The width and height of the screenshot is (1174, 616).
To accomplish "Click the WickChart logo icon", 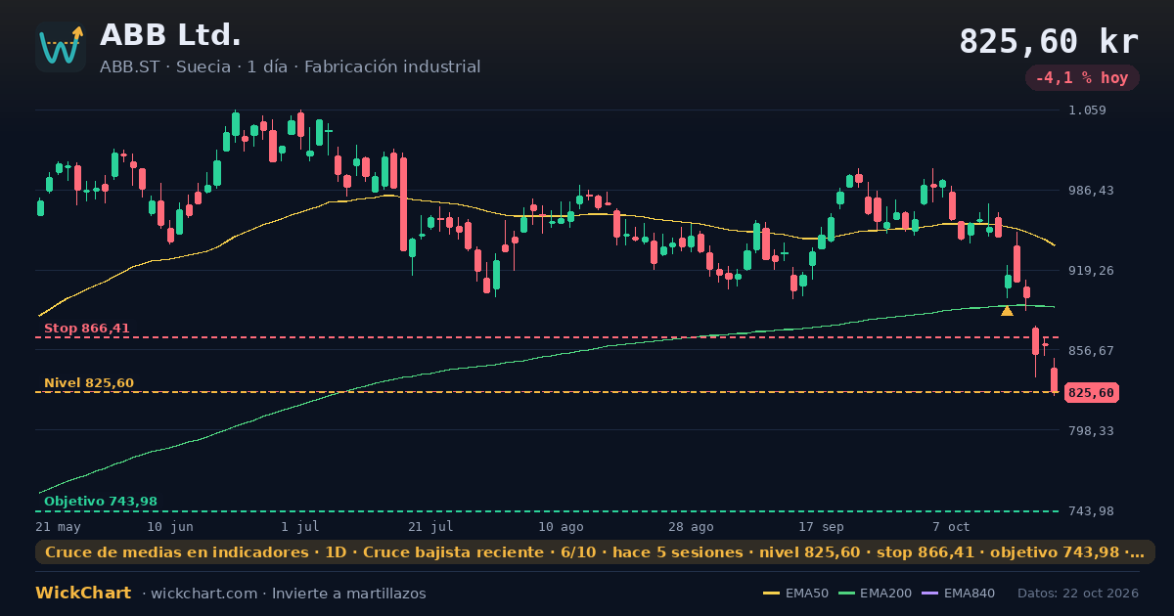I will click(61, 47).
